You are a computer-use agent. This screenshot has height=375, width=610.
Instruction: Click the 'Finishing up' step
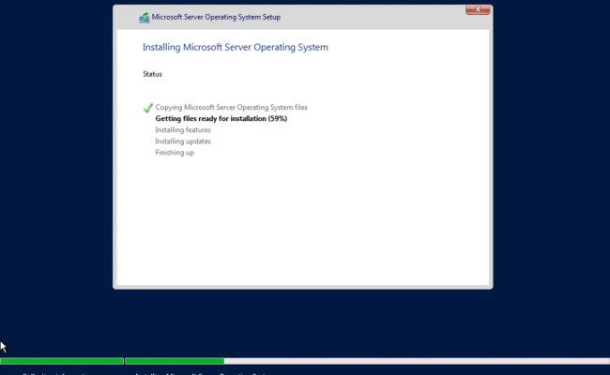(x=175, y=152)
